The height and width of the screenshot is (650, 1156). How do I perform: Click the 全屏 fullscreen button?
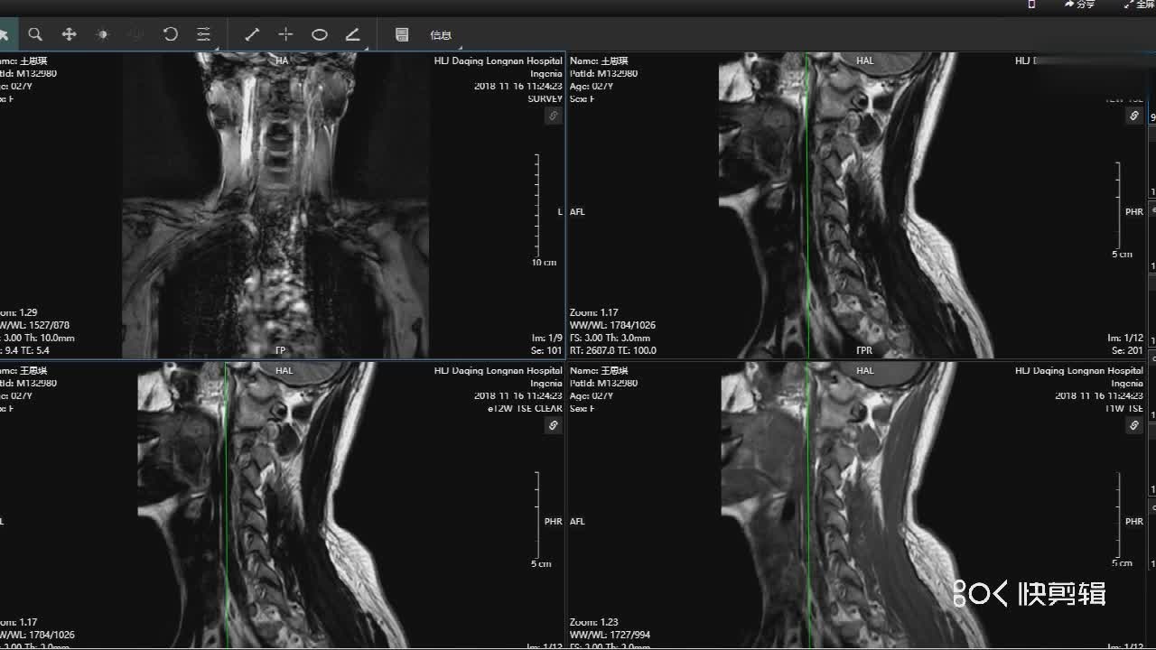click(x=1140, y=5)
